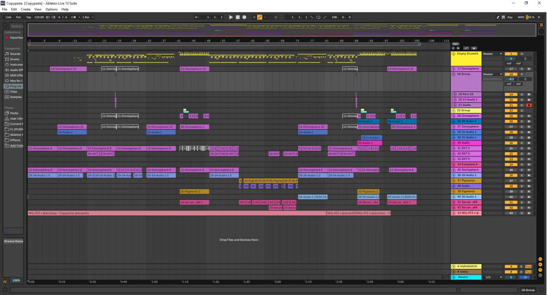The image size is (547, 295).
Task: Open the Help menu
Action: tap(65, 9)
